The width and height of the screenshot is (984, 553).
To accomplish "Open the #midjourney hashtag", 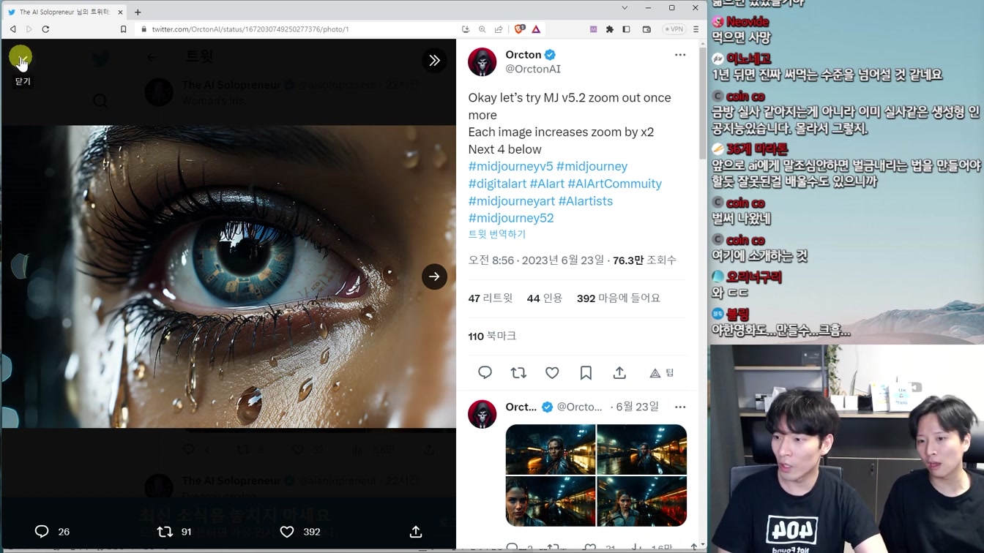I will click(x=592, y=166).
